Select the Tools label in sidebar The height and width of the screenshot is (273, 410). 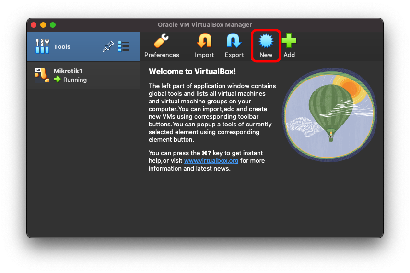(62, 47)
